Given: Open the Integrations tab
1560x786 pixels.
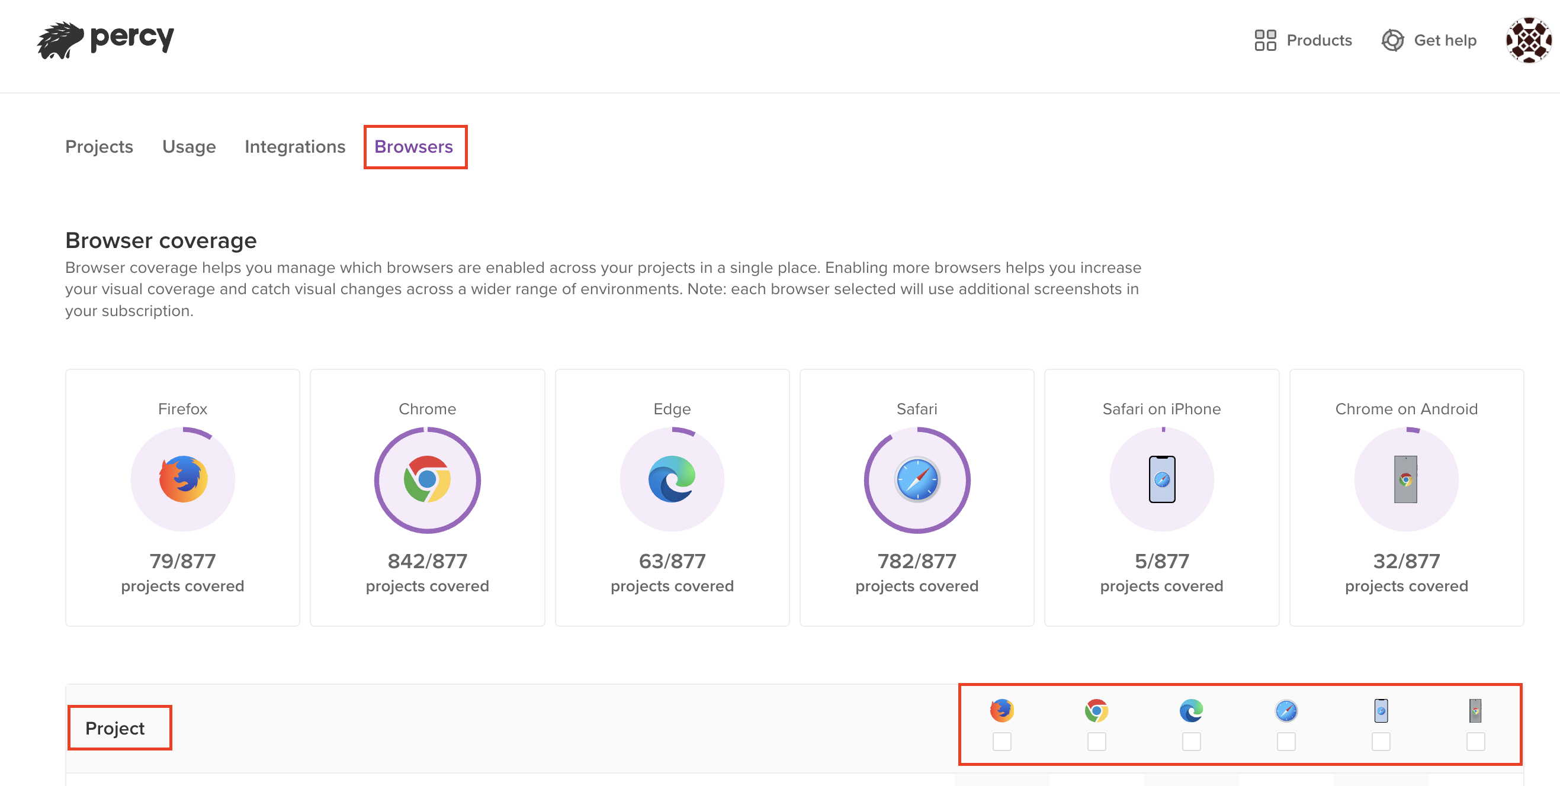Looking at the screenshot, I should click(294, 146).
